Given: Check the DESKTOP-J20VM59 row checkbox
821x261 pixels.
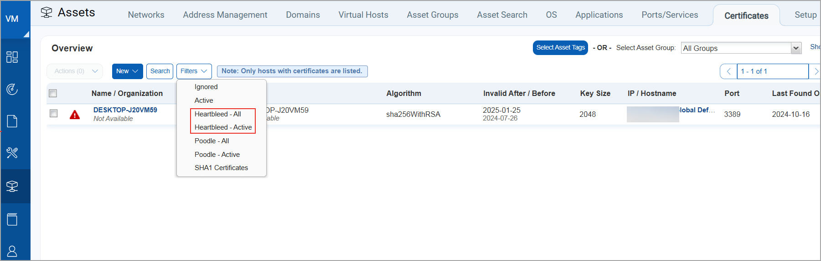Looking at the screenshot, I should (x=54, y=113).
